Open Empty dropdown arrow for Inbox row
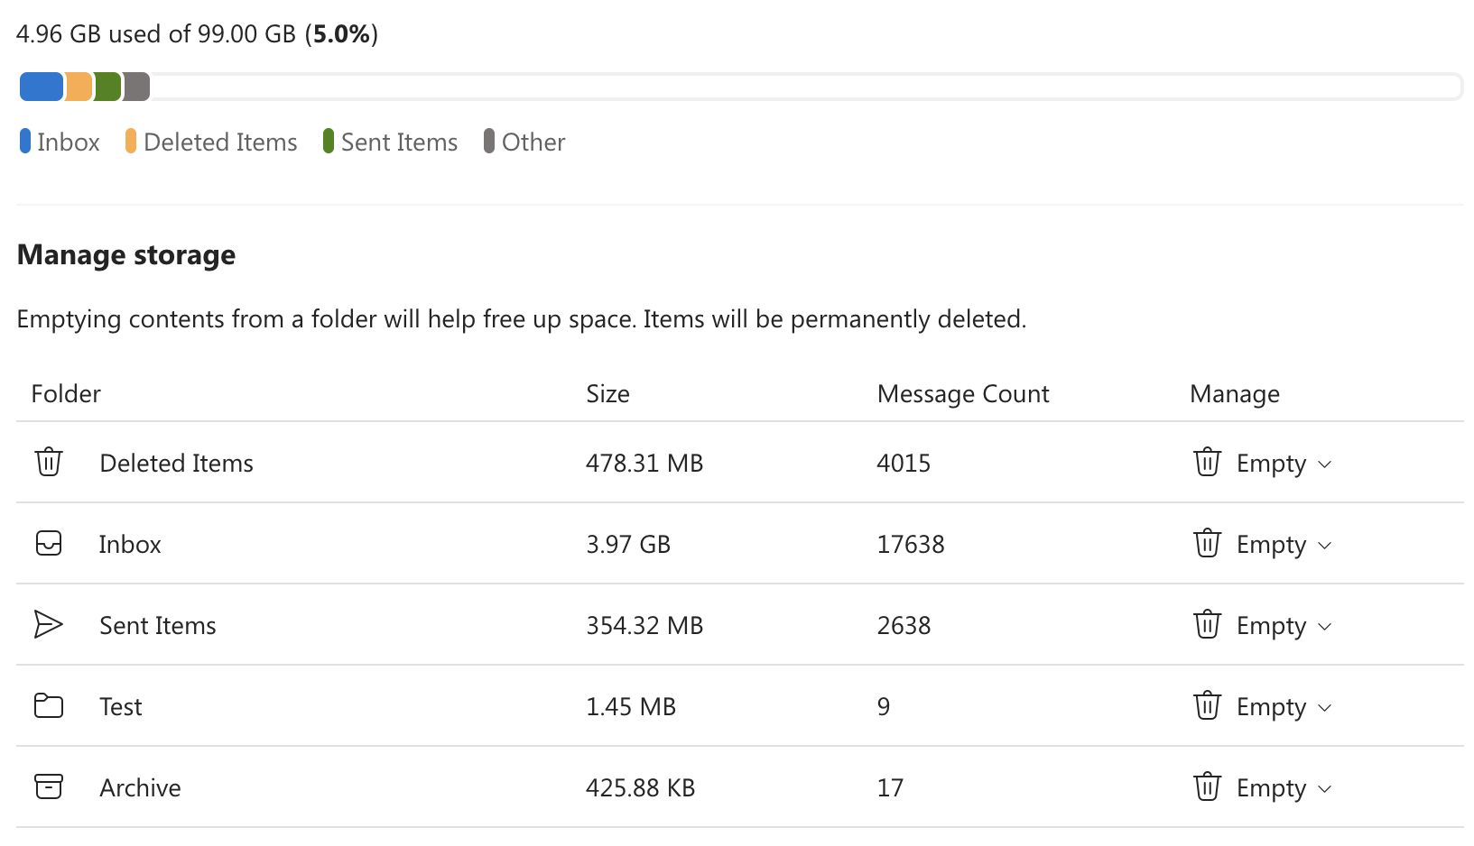This screenshot has height=846, width=1474. click(1325, 545)
